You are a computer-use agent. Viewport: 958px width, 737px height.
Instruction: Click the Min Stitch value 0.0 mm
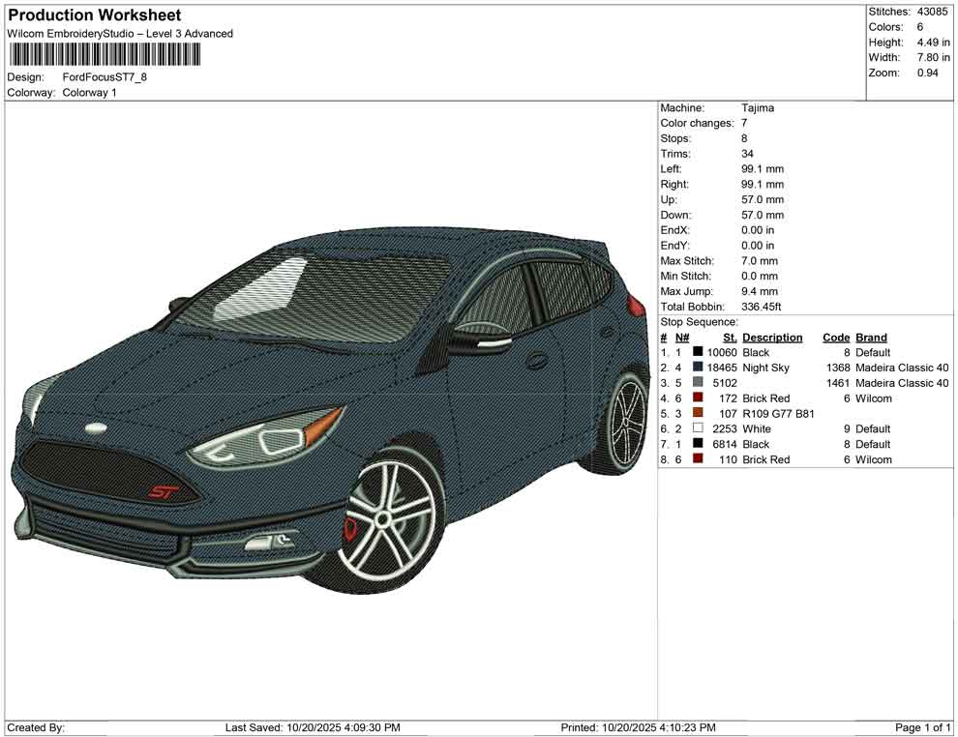point(760,276)
